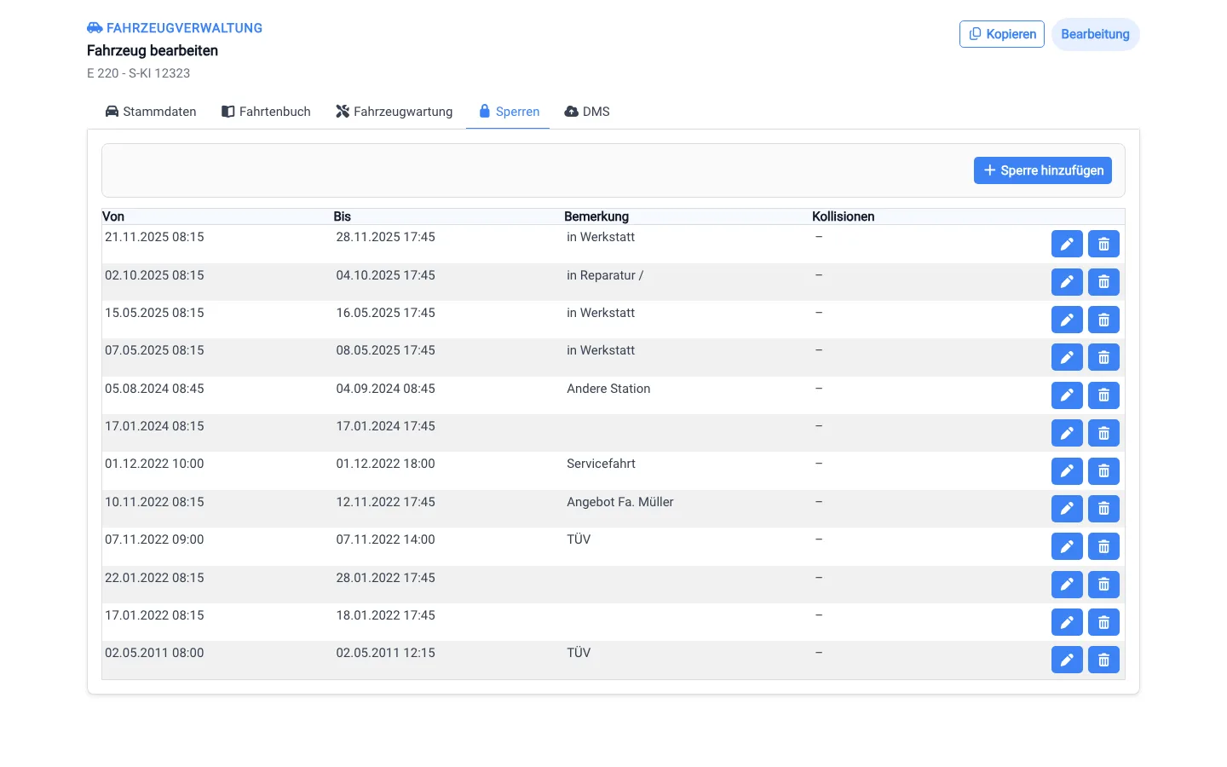Delete the lock starting 17.01.2022 08:15

coord(1103,622)
